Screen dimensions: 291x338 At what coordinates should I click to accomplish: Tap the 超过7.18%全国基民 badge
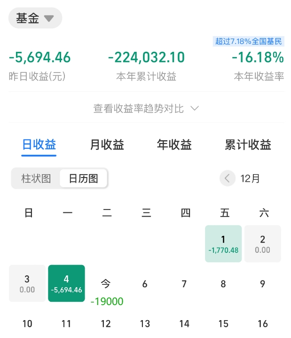coord(249,41)
